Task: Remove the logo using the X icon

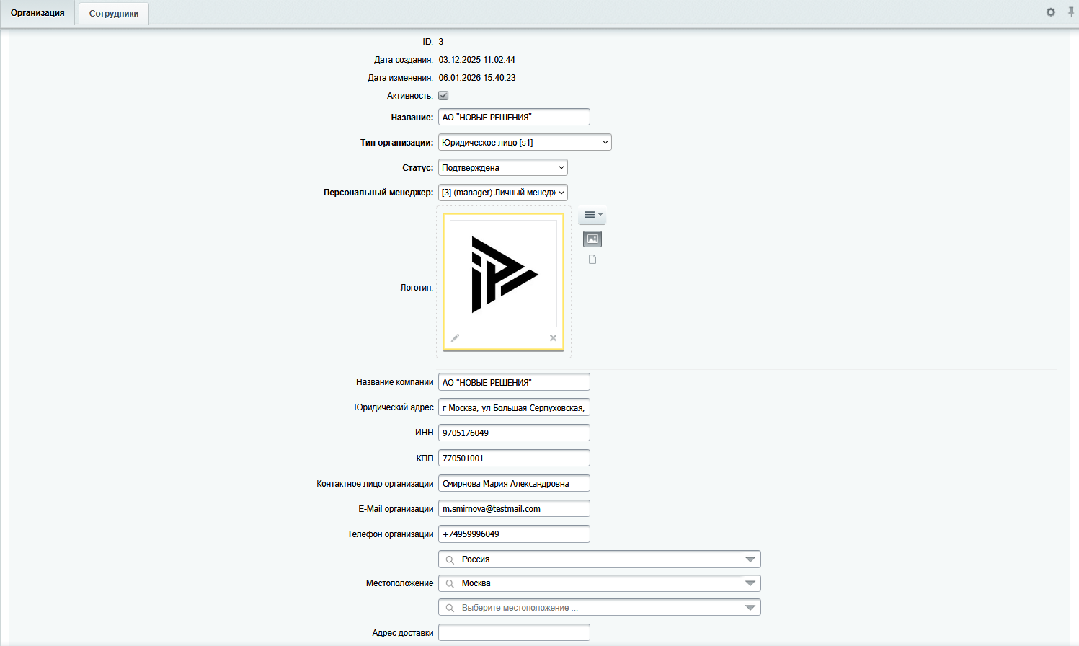Action: point(553,338)
